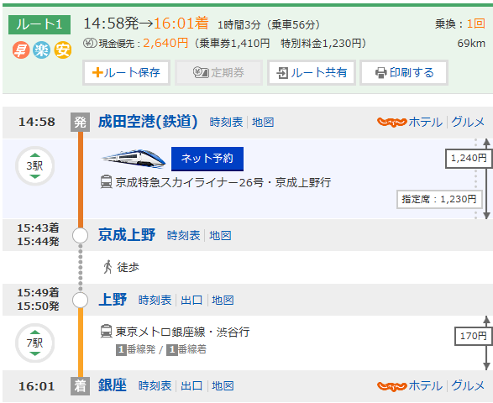Screen dimensions: 493x403
Task: Click train icon beside 京成特急スカイライナー26号
Action: pos(107,182)
